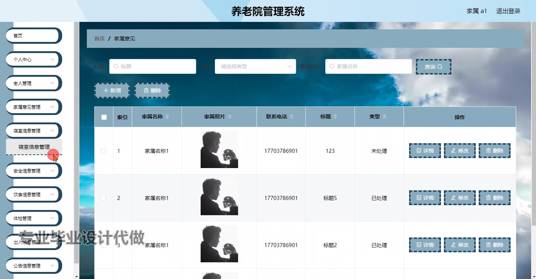Click the 标题2 title cell
The width and height of the screenshot is (536, 279).
coord(330,245)
